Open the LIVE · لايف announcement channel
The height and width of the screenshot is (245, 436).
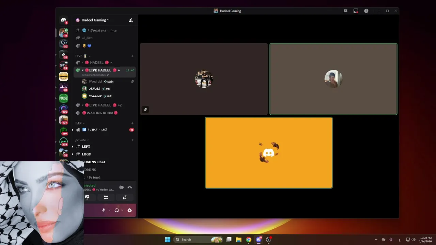[x=105, y=130]
